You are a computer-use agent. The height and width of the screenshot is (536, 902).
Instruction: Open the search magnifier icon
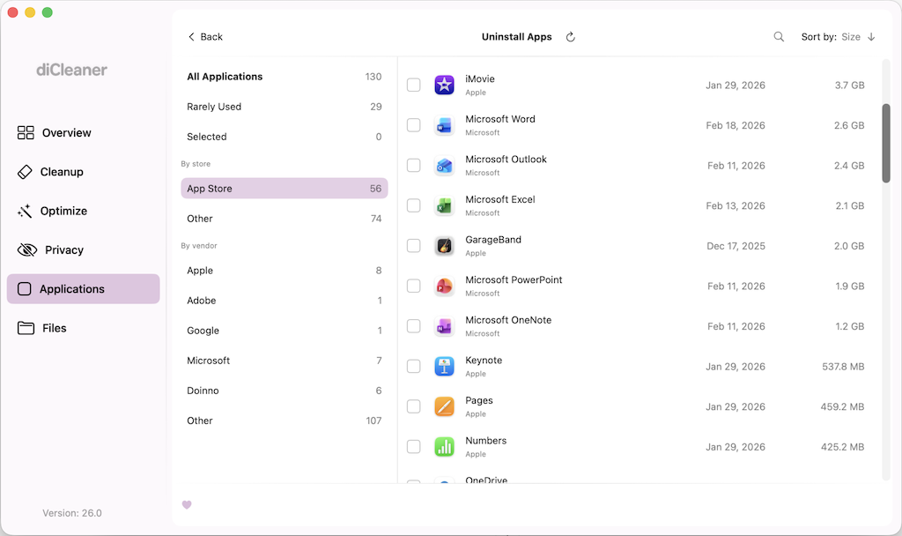point(779,37)
